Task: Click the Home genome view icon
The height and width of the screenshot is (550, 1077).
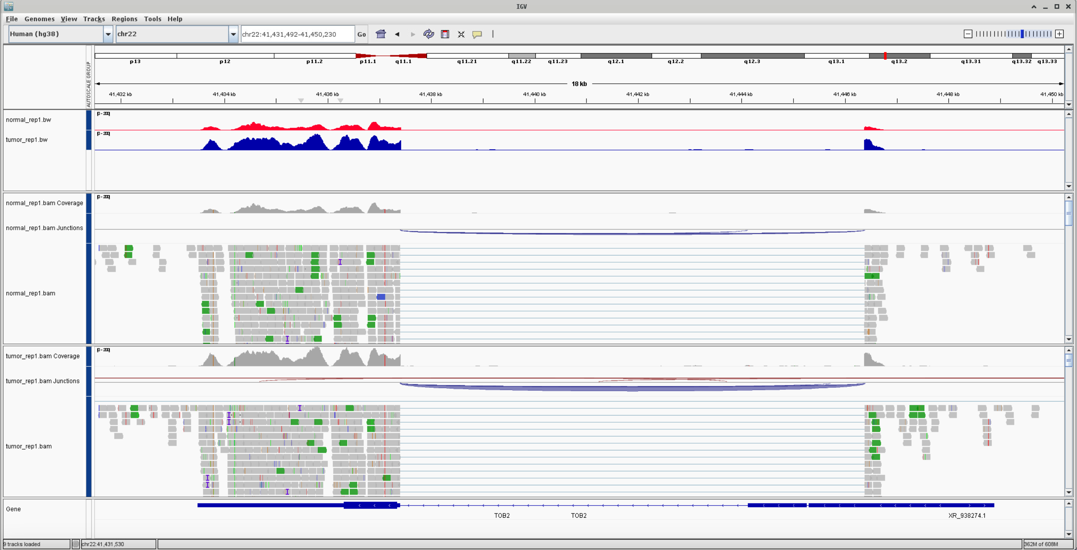Action: (380, 34)
